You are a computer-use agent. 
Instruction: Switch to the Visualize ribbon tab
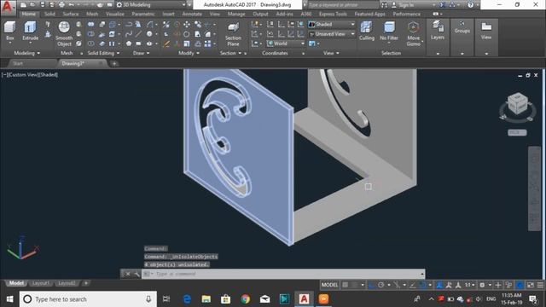(x=115, y=14)
